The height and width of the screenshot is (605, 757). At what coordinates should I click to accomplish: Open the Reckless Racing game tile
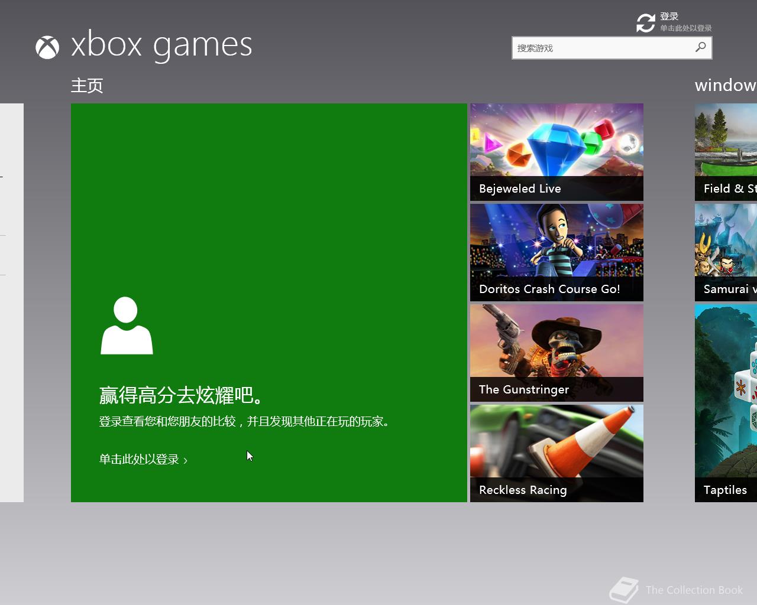pos(557,453)
